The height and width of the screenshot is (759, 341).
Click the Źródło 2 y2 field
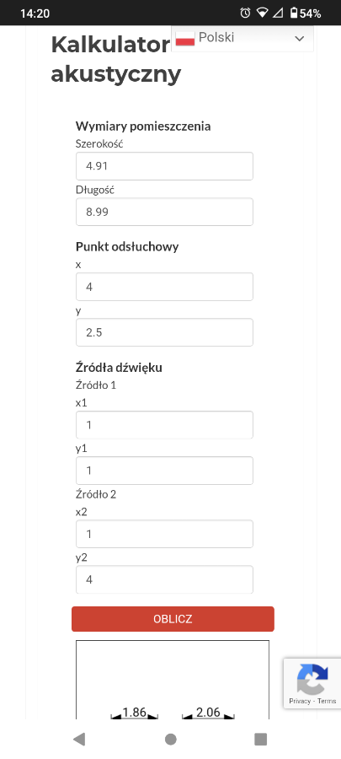pos(164,579)
